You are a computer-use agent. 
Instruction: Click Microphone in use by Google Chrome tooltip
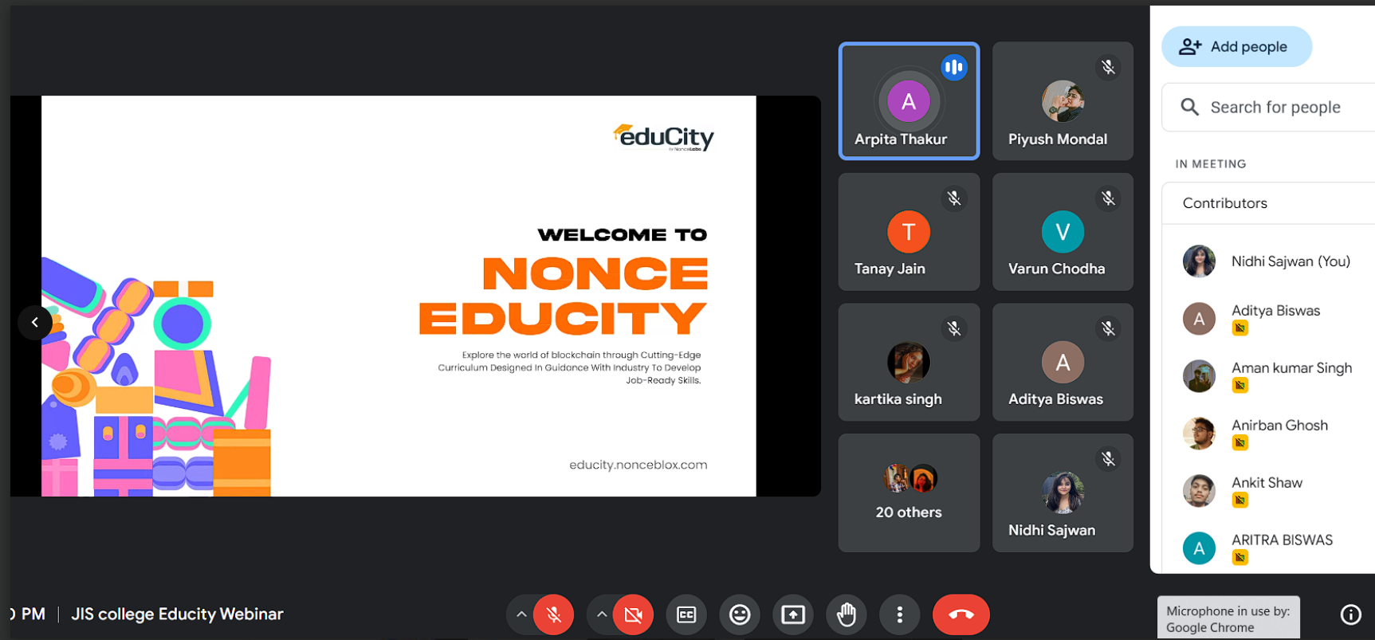(1228, 618)
